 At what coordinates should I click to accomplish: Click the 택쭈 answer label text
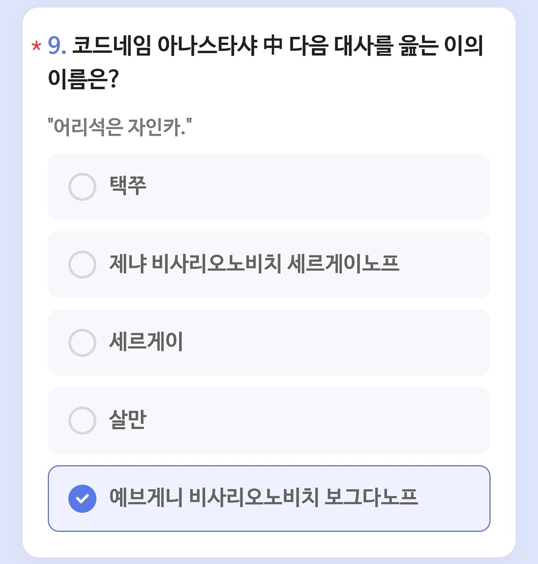click(x=128, y=186)
